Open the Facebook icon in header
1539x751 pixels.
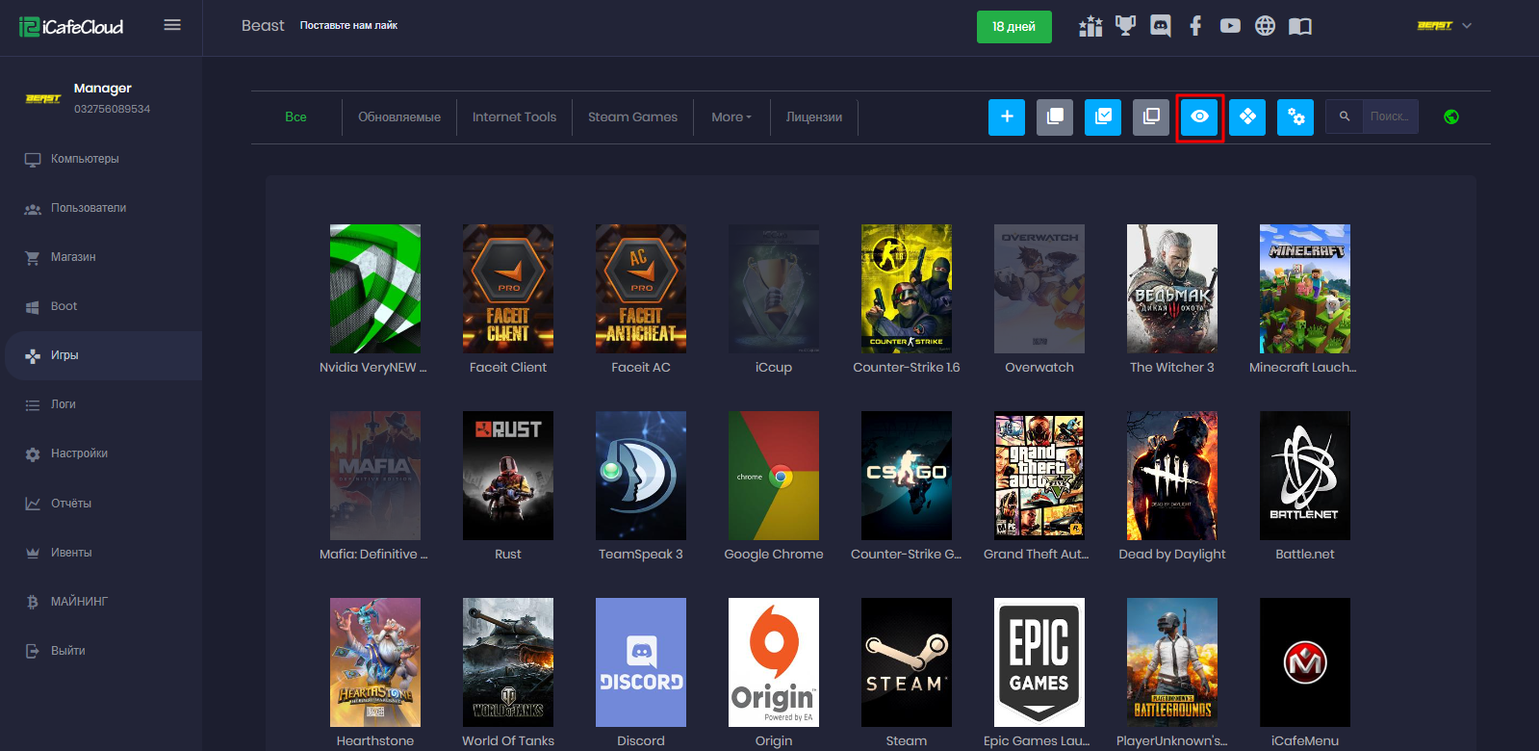(1195, 26)
